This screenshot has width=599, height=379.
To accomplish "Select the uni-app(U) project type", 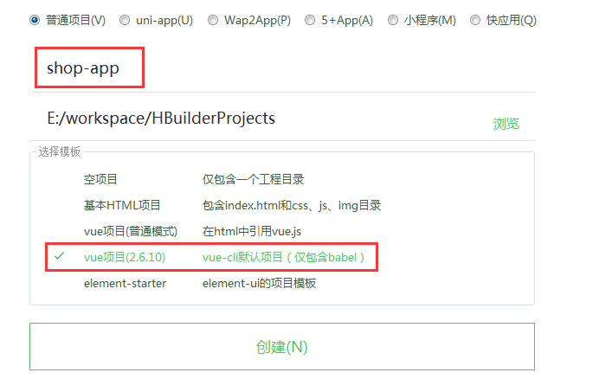I will tap(125, 20).
